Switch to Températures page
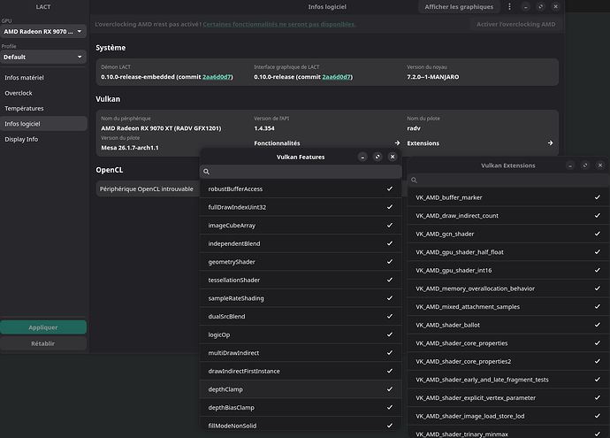Image resolution: width=610 pixels, height=438 pixels. (x=43, y=108)
